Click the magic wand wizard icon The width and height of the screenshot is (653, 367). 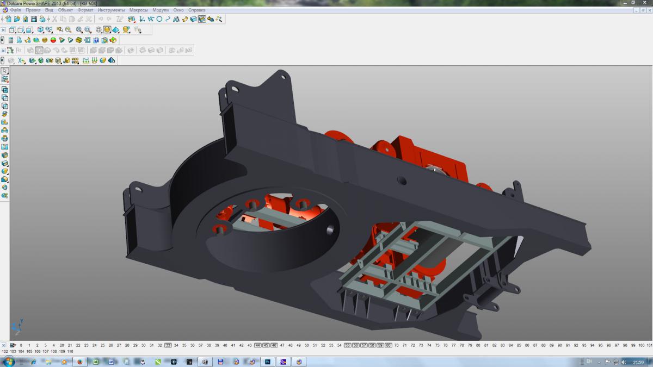click(219, 19)
